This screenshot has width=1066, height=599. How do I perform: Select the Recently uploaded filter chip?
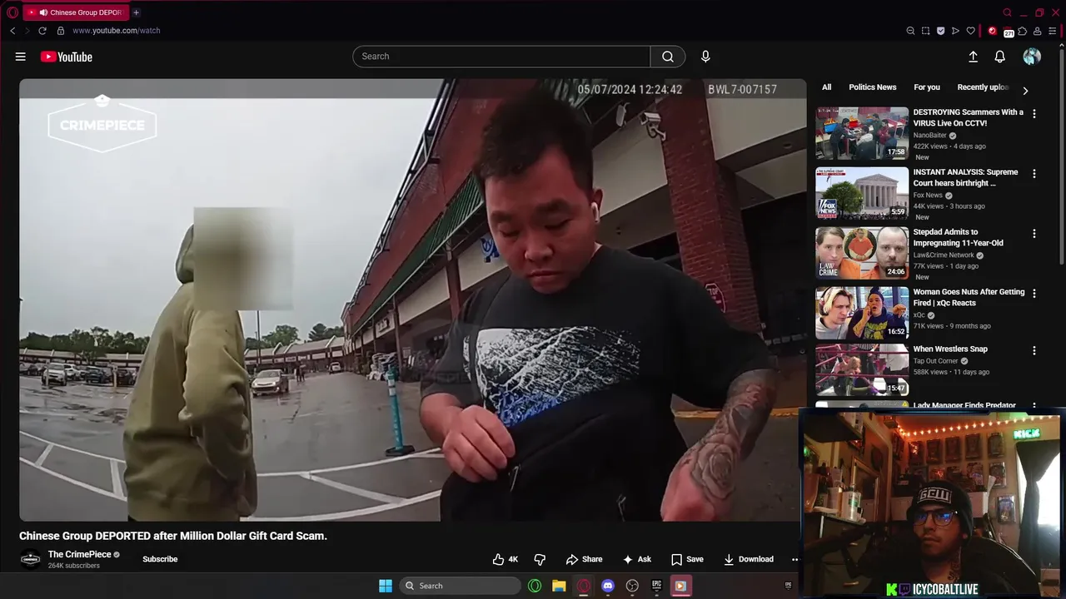(983, 87)
